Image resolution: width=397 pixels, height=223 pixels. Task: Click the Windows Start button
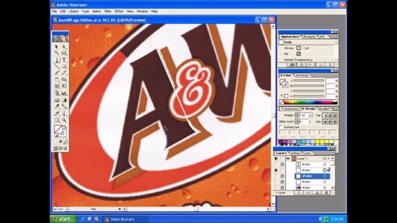tap(63, 219)
